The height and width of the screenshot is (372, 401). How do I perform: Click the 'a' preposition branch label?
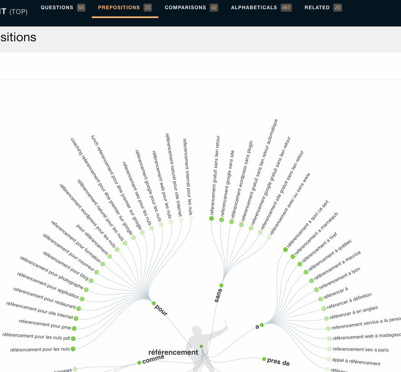(x=257, y=327)
